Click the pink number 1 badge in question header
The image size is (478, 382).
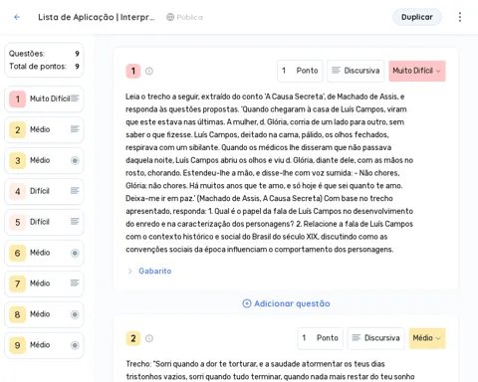pos(133,71)
